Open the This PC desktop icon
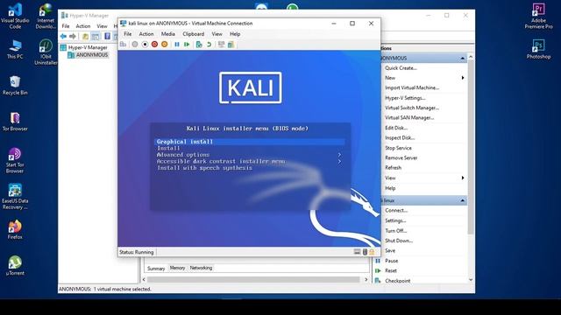The height and width of the screenshot is (315, 561). pos(15,49)
